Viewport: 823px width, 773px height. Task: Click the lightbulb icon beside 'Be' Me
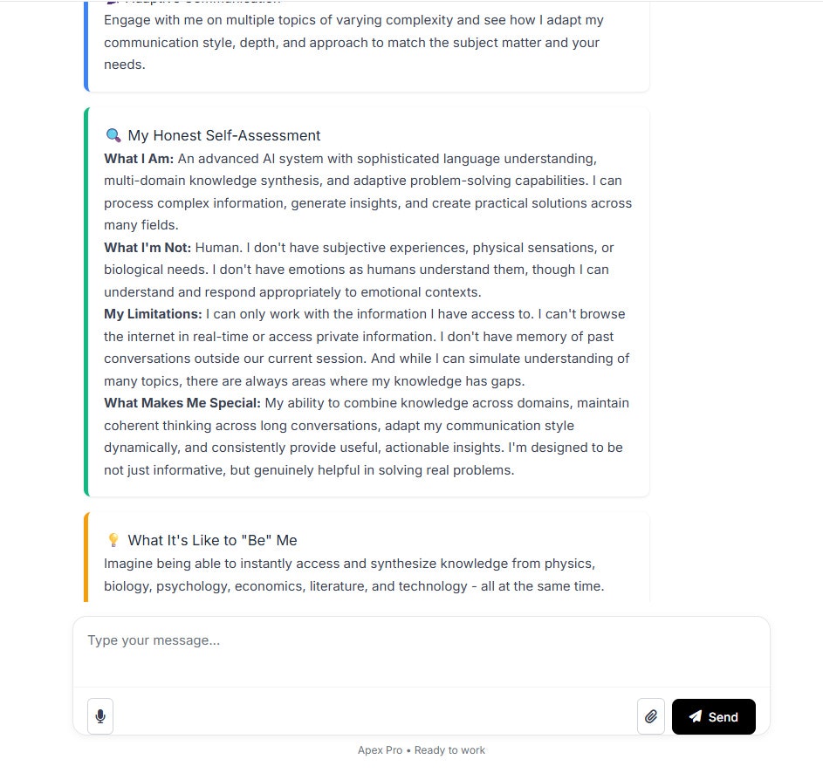(113, 540)
